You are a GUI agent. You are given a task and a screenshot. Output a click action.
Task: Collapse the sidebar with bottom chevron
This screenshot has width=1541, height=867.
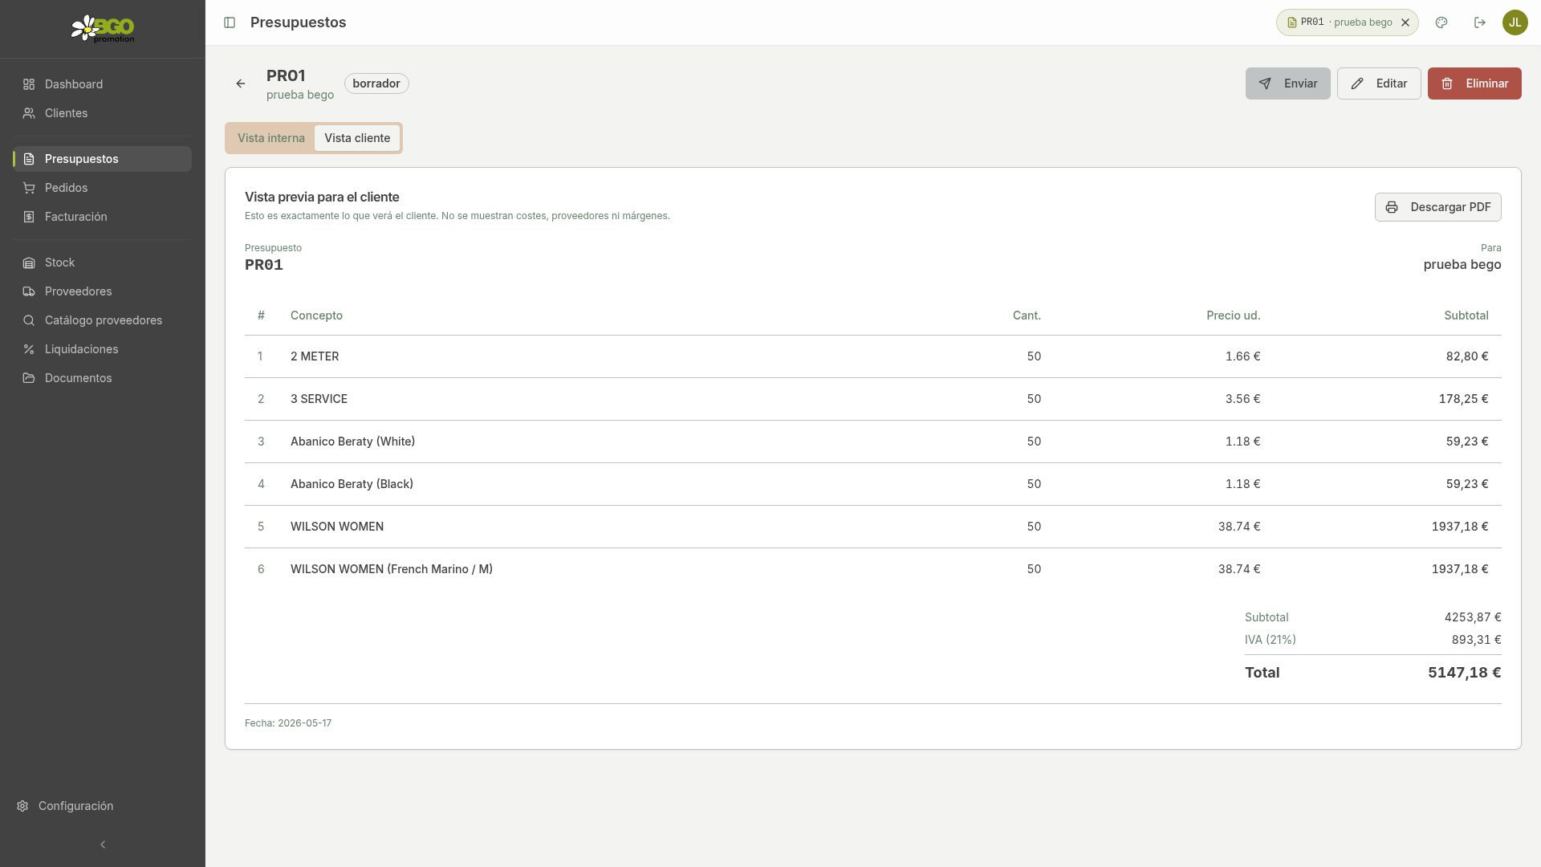(x=103, y=845)
